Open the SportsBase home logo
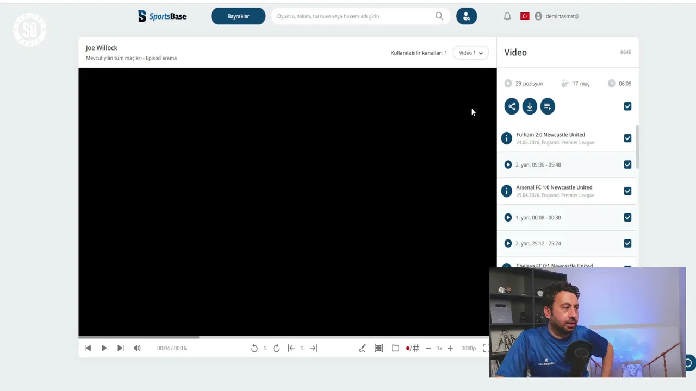 tap(162, 16)
